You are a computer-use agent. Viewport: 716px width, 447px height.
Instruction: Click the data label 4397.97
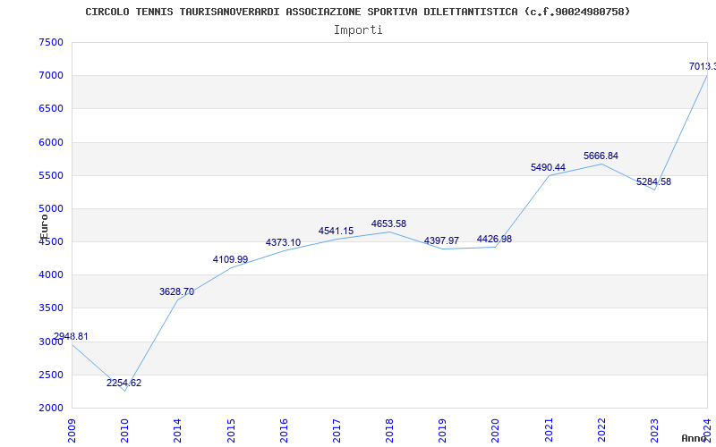coord(441,240)
